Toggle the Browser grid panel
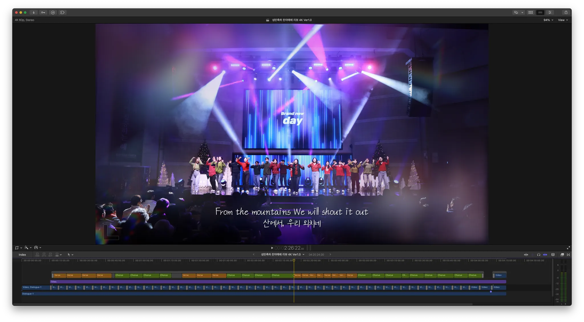 pyautogui.click(x=531, y=13)
